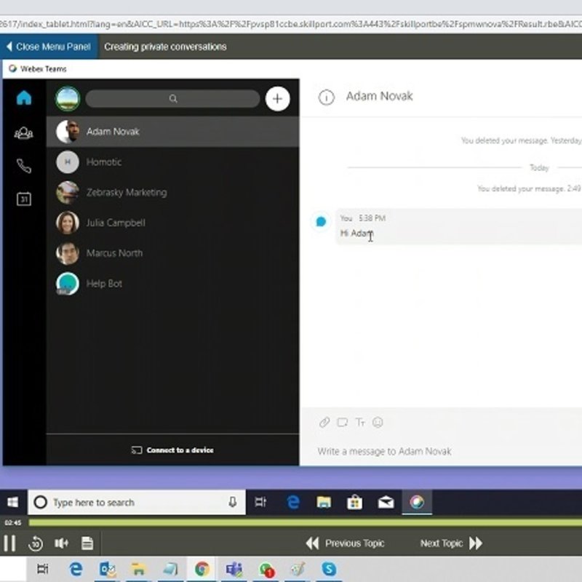This screenshot has width=582, height=582.
Task: Open the transcript notes icon
Action: click(87, 543)
